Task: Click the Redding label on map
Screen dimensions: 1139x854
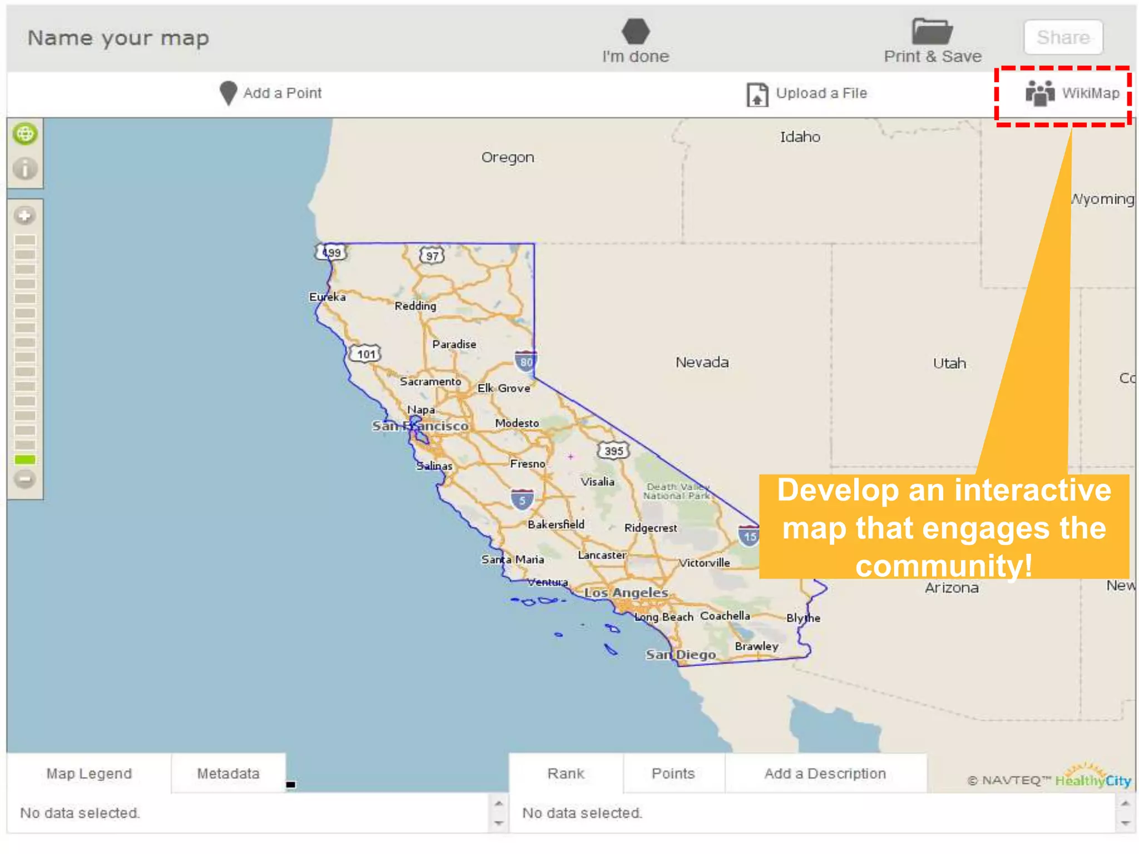Action: point(415,306)
